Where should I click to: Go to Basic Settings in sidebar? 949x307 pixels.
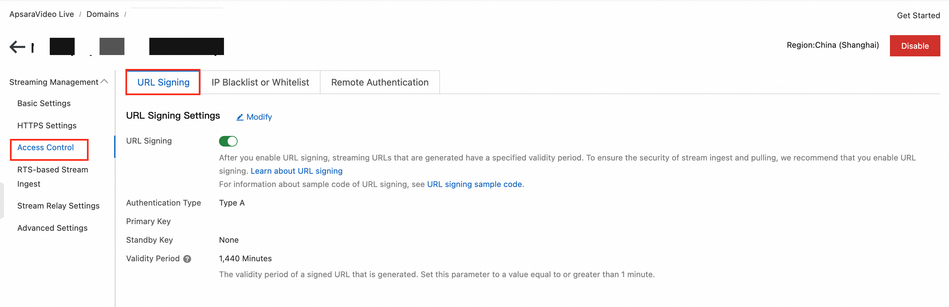[x=44, y=103]
